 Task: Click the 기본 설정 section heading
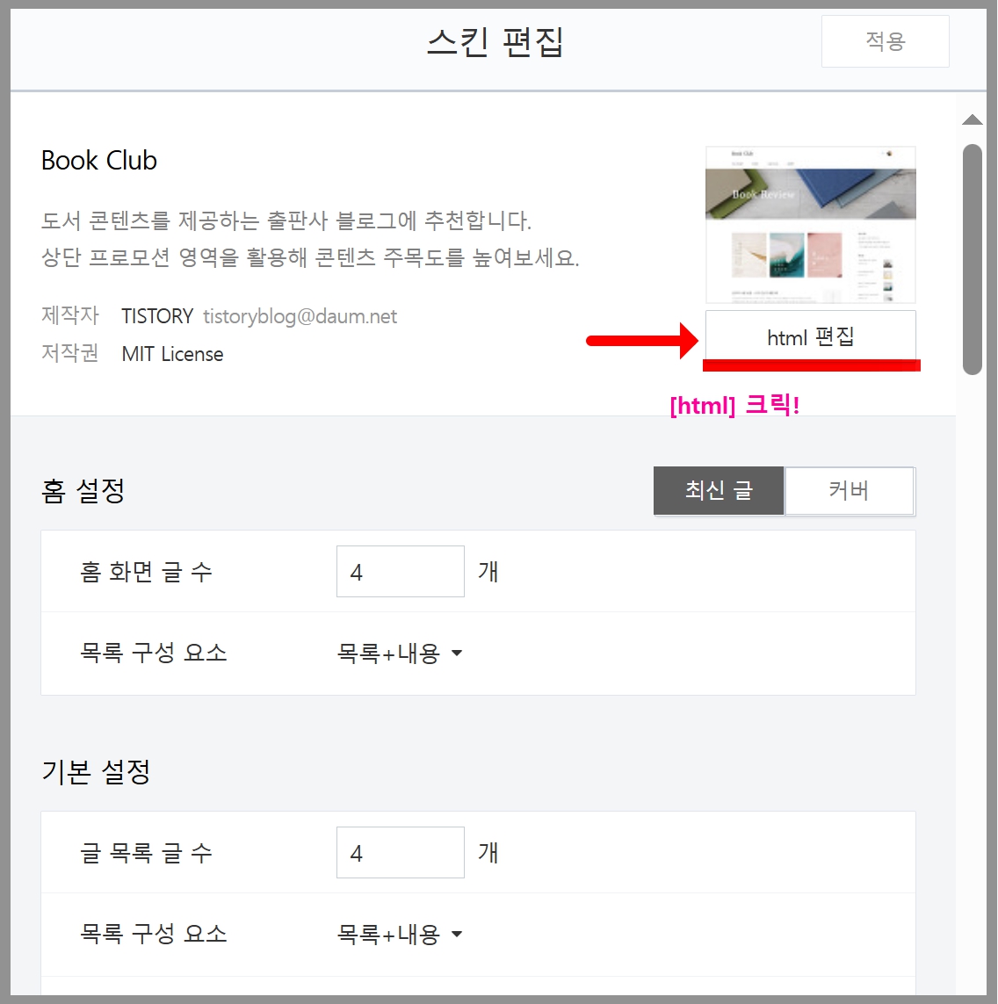pyautogui.click(x=96, y=771)
